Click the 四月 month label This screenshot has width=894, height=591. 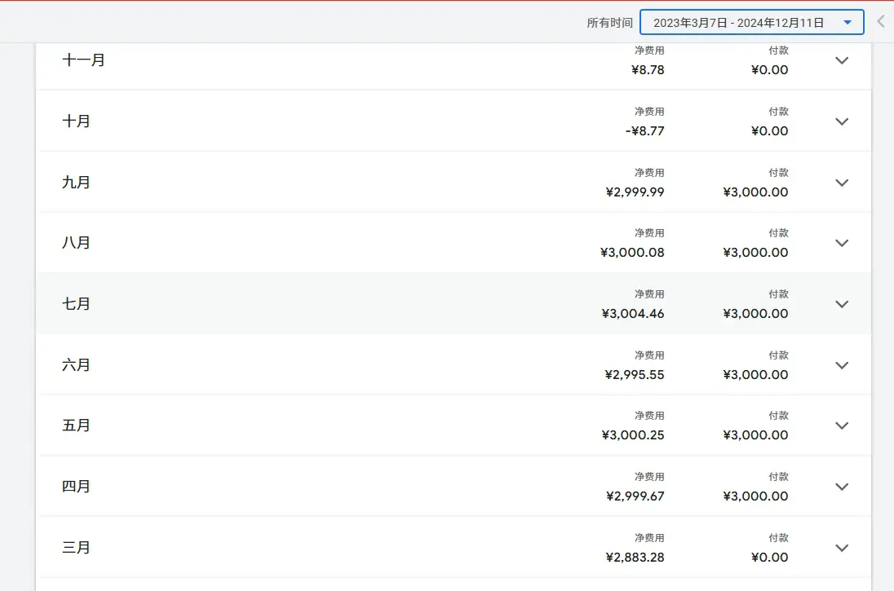76,487
